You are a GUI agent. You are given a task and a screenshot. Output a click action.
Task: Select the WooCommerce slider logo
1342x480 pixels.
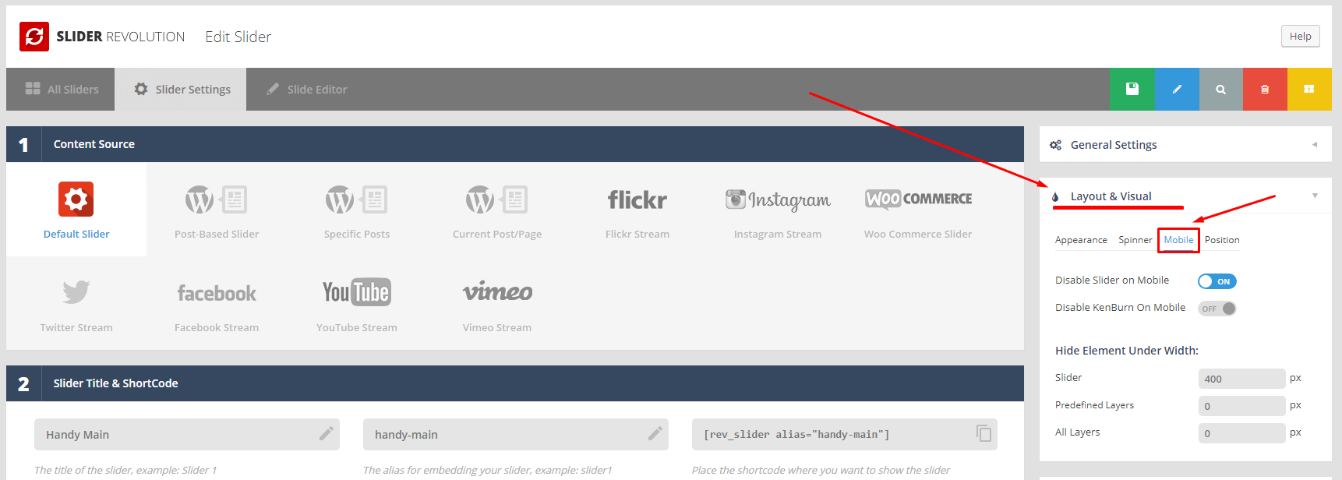pyautogui.click(x=918, y=199)
